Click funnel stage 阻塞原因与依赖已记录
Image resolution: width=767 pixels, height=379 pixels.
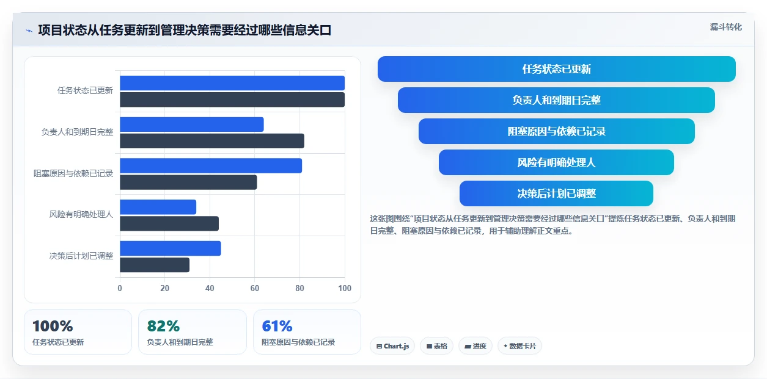(557, 131)
